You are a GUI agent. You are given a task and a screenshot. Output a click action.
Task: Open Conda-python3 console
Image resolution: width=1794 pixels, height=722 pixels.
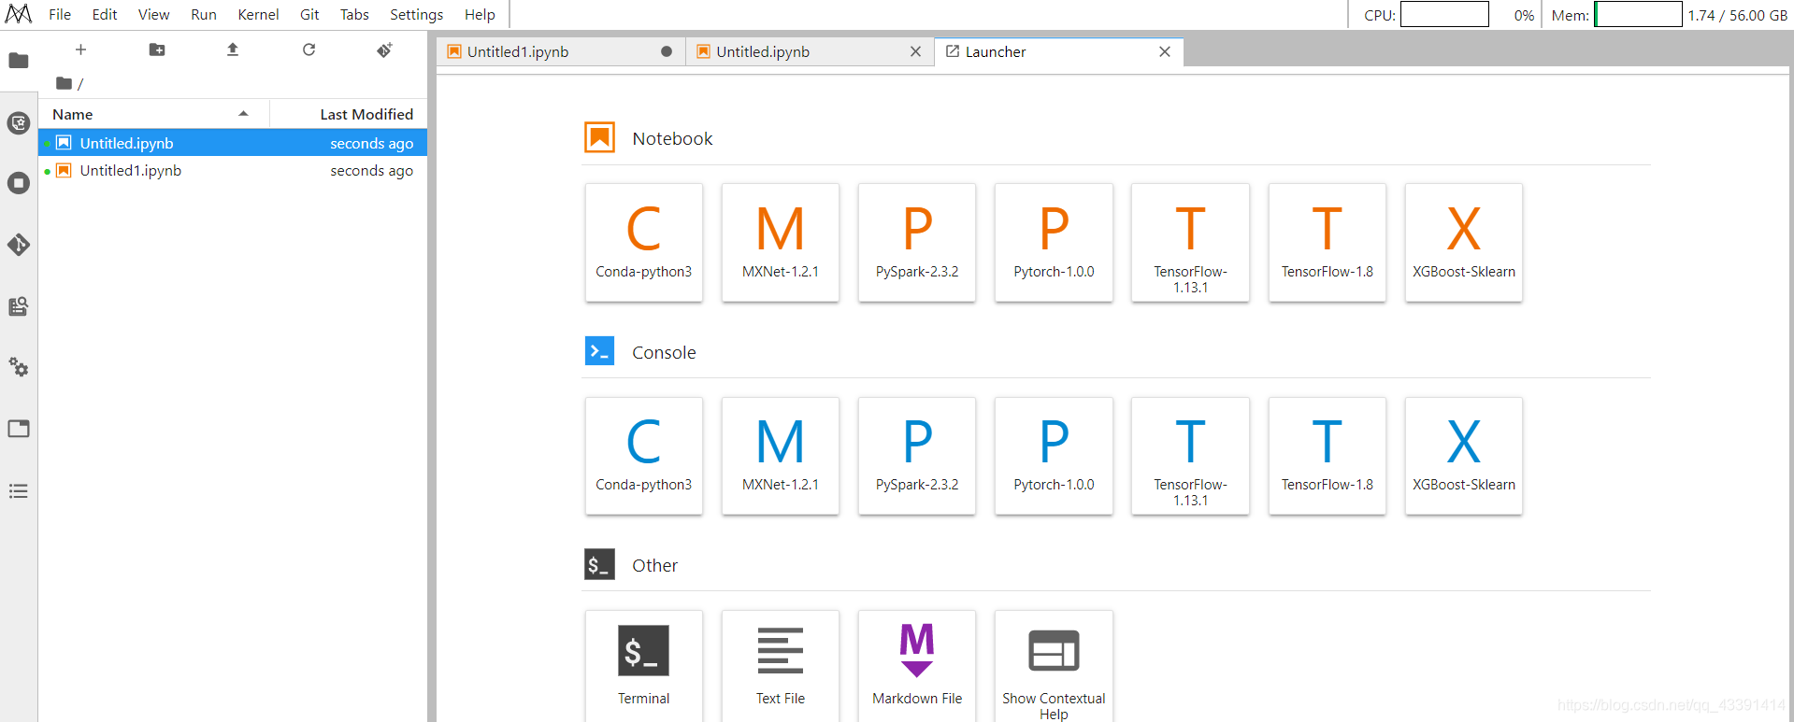644,456
